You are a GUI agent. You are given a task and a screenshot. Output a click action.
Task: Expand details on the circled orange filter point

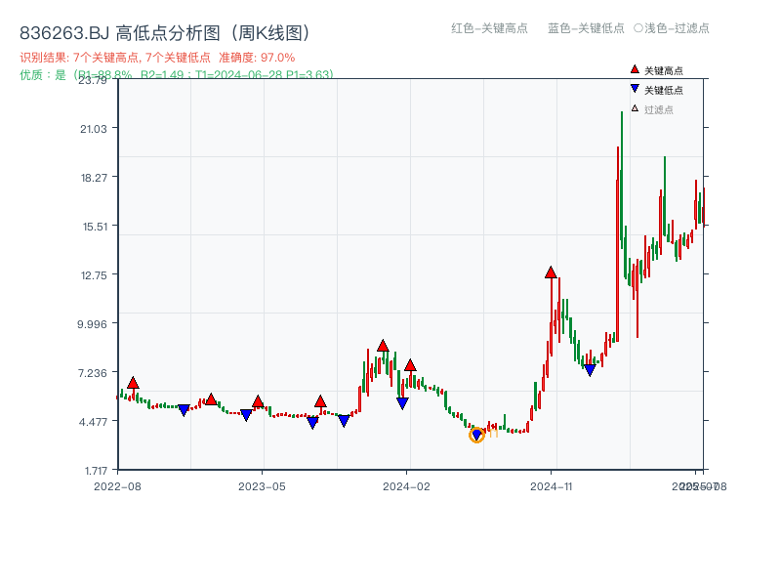(478, 437)
